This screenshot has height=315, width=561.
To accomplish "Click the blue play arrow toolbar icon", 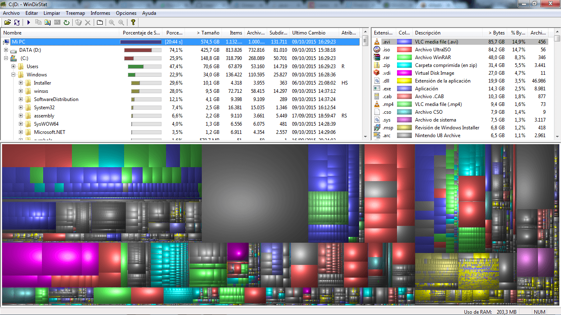I will [29, 23].
